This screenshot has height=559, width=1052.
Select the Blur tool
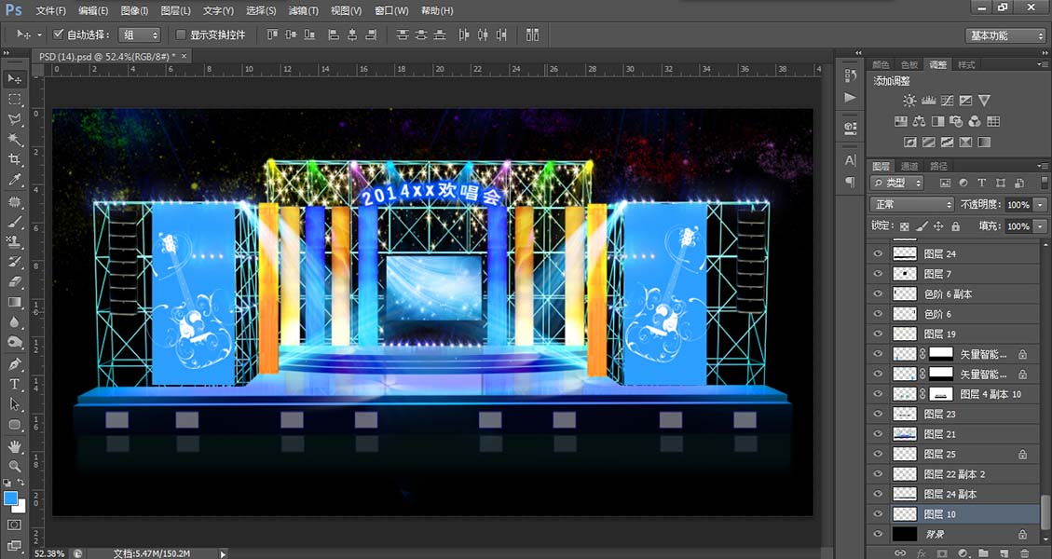tap(14, 322)
